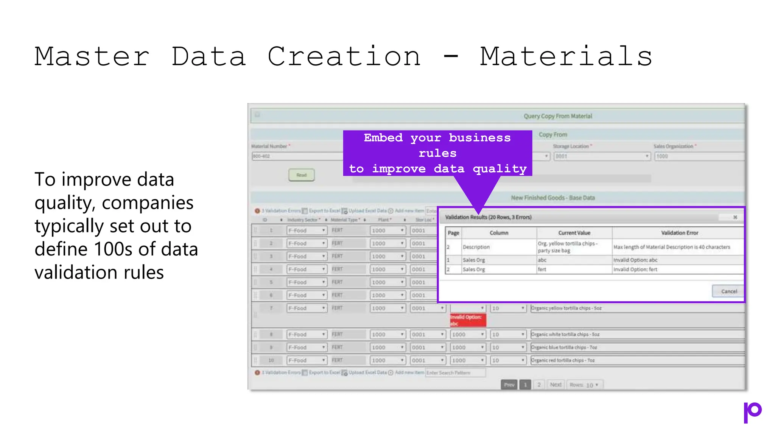Click the Enter Search Pattern field at the bottom
The width and height of the screenshot is (775, 436).
click(x=456, y=373)
